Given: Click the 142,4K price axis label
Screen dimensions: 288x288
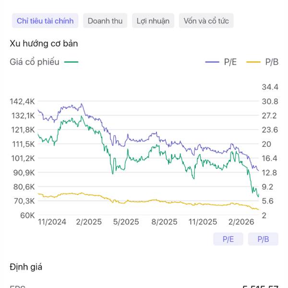Looking at the screenshot, I should (x=23, y=101).
